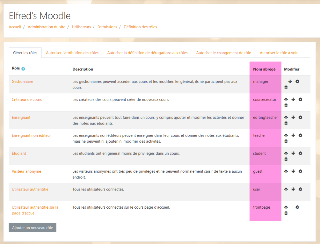View the Visiteur anonyme role link

click(x=26, y=171)
